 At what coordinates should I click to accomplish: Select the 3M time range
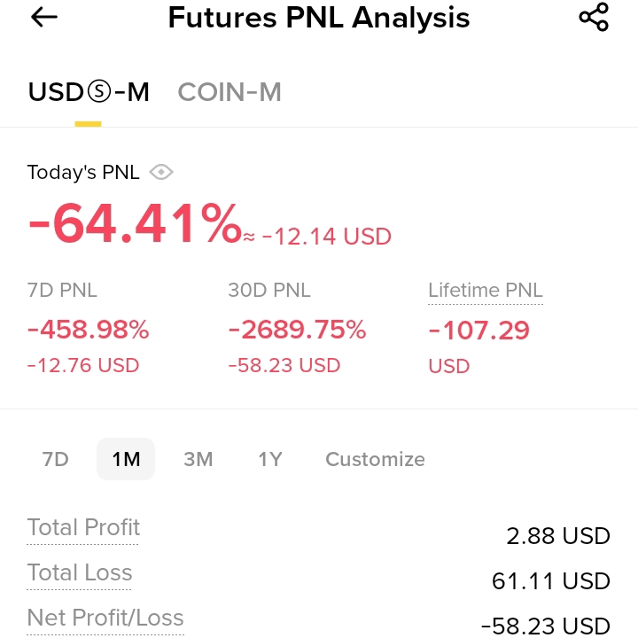pos(198,459)
